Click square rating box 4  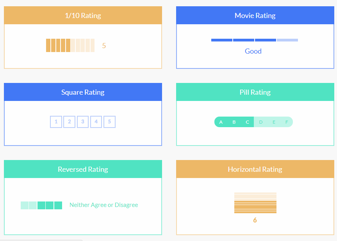pyautogui.click(x=96, y=122)
